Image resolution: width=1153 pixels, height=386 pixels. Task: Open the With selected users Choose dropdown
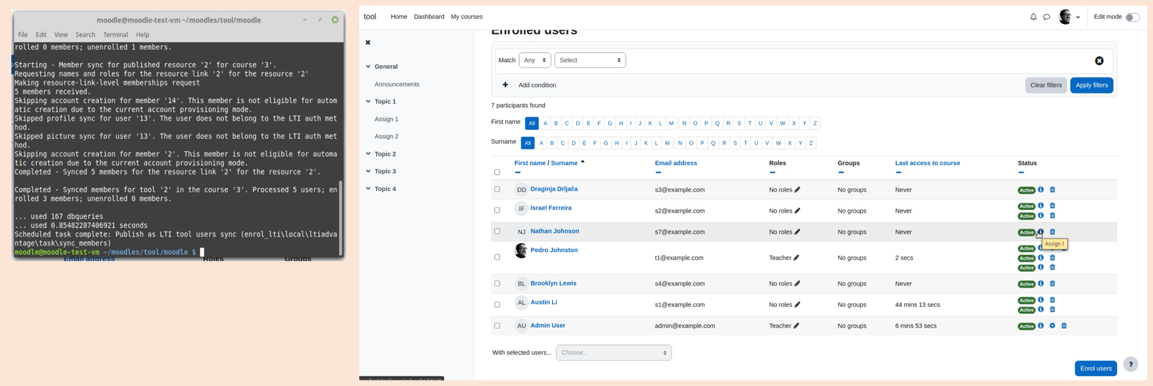point(614,353)
